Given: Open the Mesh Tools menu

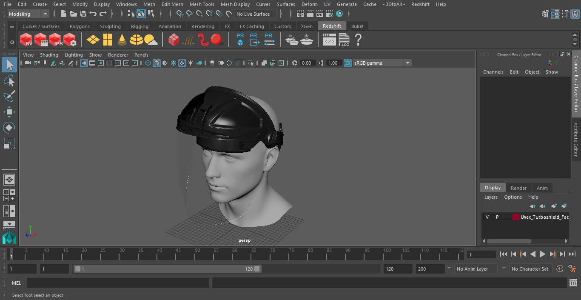Looking at the screenshot, I should [202, 4].
